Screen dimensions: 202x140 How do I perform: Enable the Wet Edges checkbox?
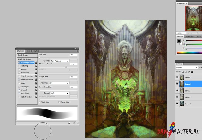(x=19, y=87)
